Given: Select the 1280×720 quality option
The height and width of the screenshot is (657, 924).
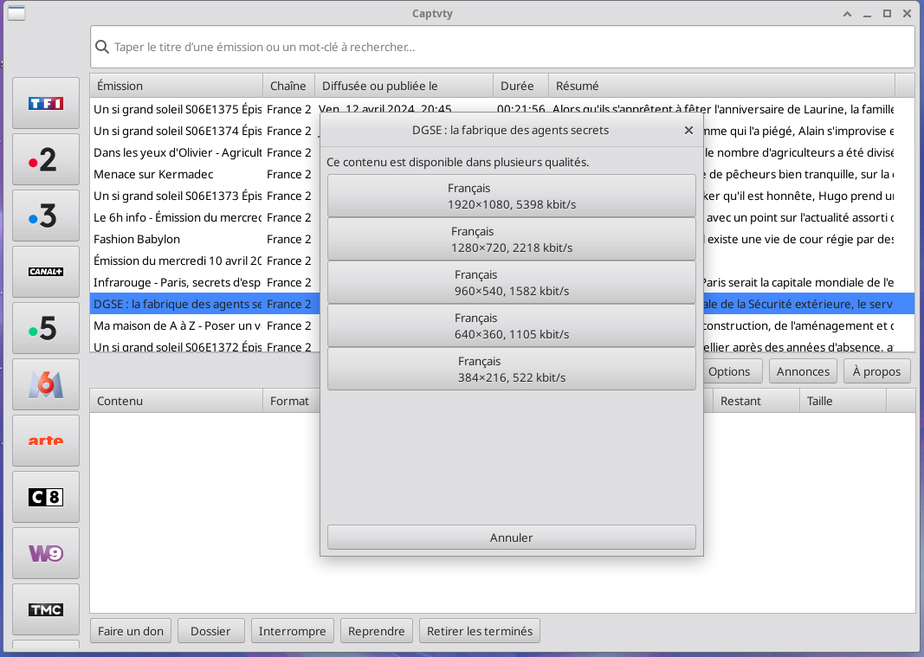Looking at the screenshot, I should (511, 240).
